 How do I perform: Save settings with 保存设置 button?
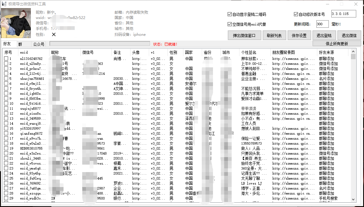point(299,36)
